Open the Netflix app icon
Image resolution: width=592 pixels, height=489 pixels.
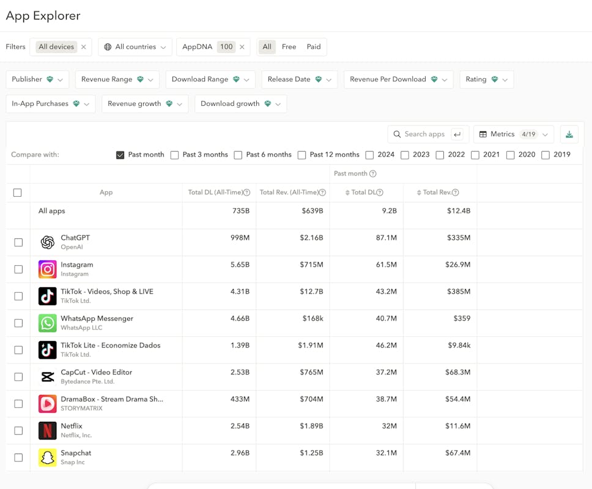pos(47,431)
